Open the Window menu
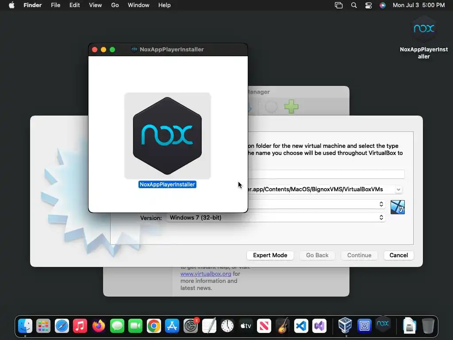The height and width of the screenshot is (340, 453). [x=138, y=5]
